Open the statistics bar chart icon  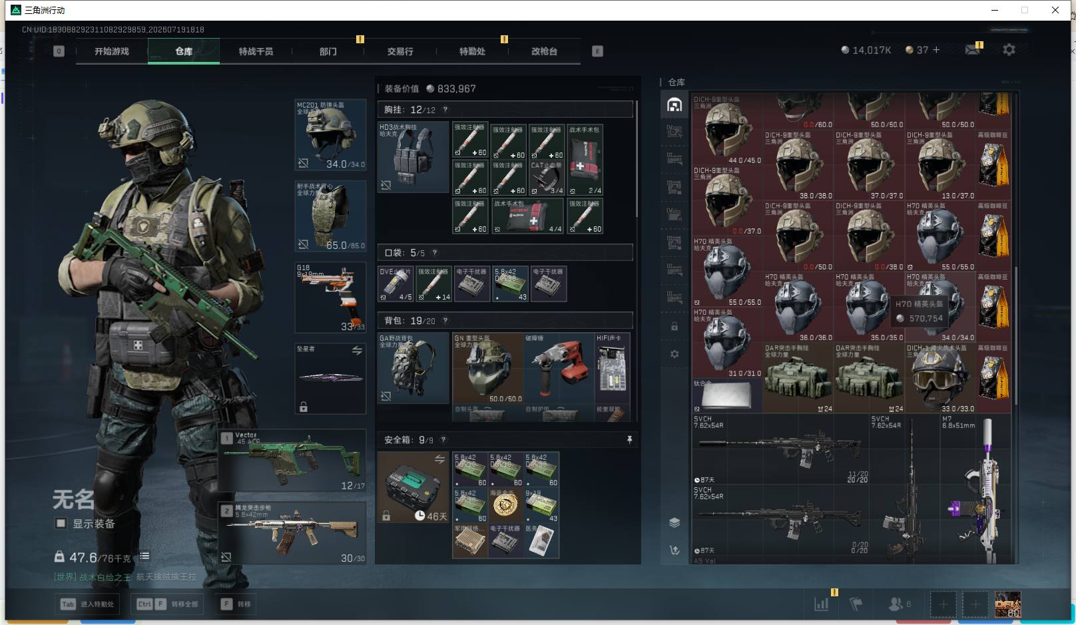coord(821,604)
